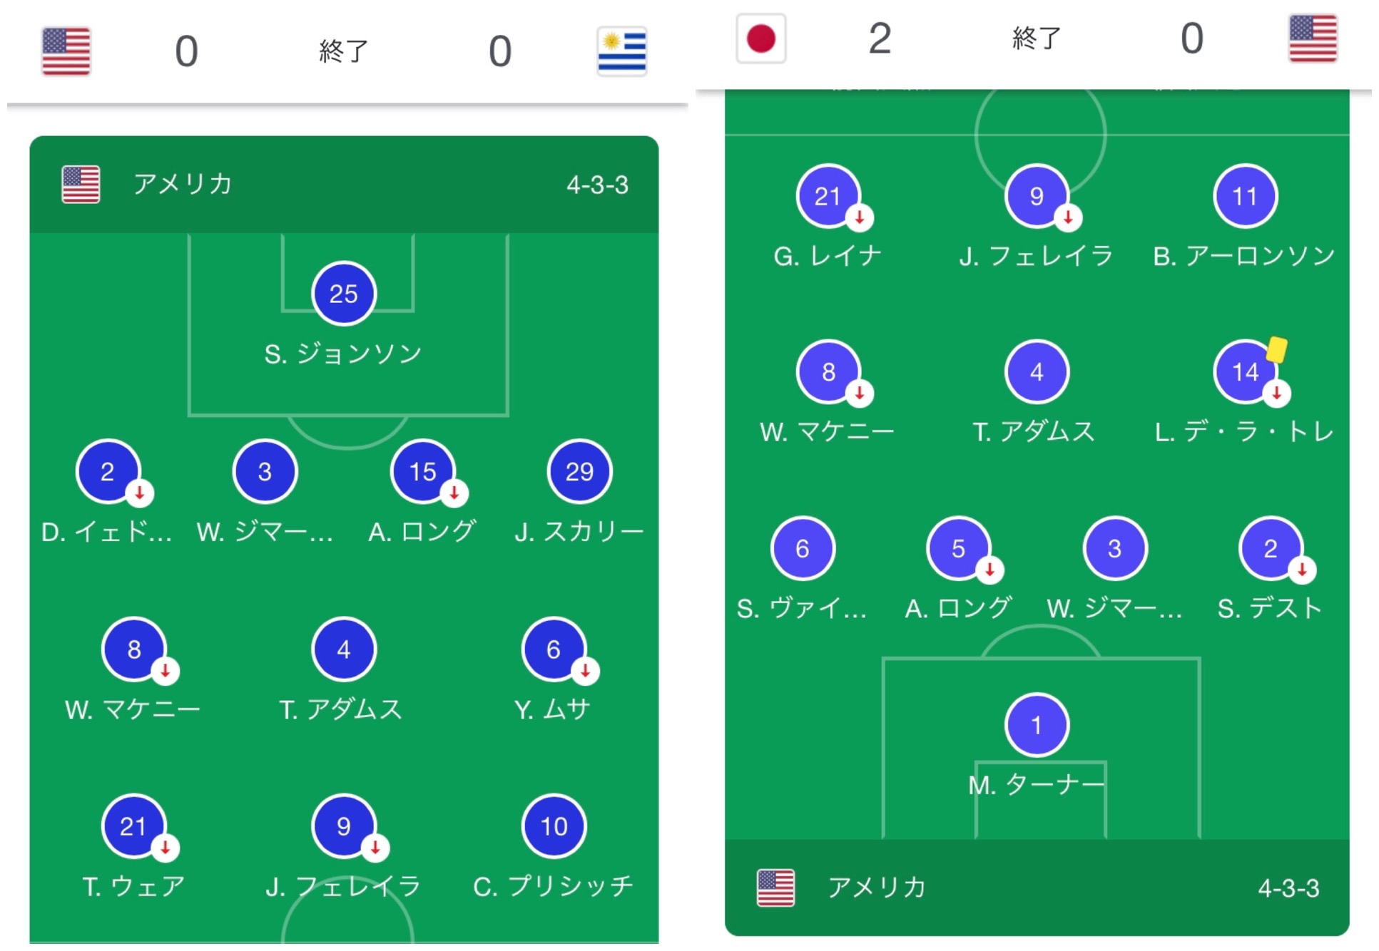Click substitution arrow on player 2 S. デスト
Screen dimensions: 1379x951
pos(1302,570)
